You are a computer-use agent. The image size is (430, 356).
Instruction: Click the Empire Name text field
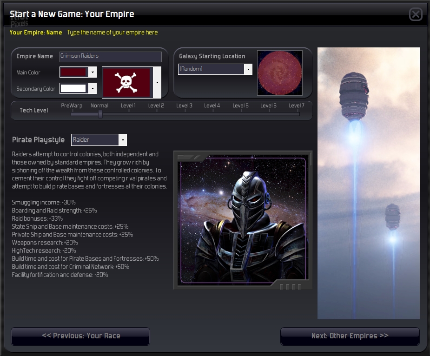[x=111, y=56]
